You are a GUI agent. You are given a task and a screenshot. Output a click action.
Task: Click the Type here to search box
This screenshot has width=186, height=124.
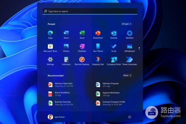tap(90, 11)
